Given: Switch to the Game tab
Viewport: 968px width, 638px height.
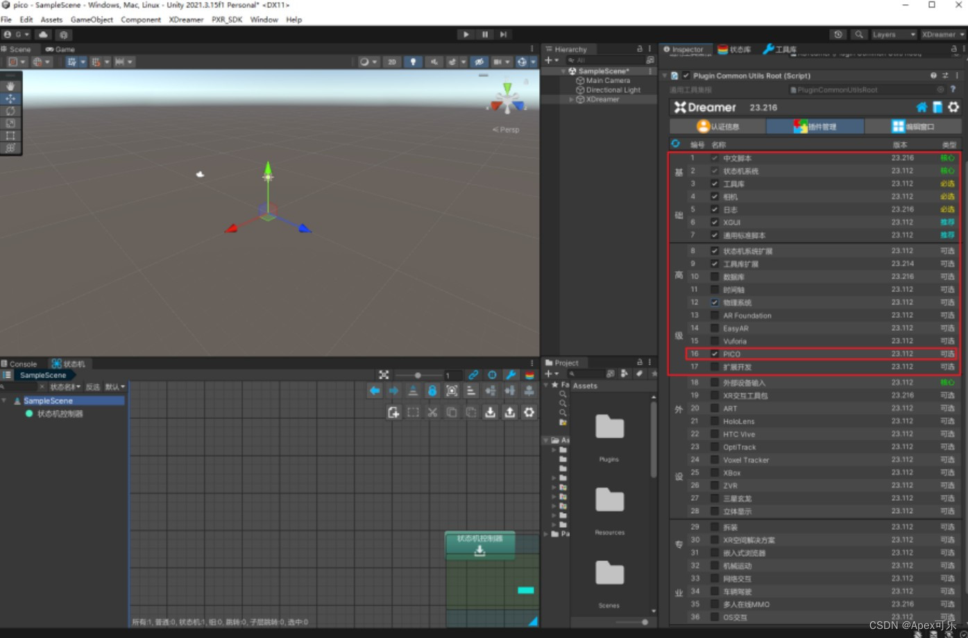Looking at the screenshot, I should click(x=60, y=49).
